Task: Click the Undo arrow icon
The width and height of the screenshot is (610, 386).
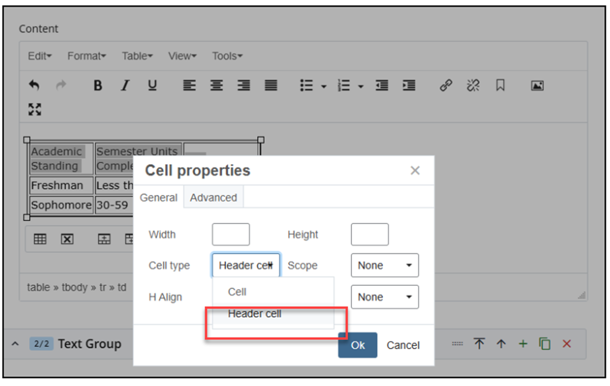Action: (34, 86)
